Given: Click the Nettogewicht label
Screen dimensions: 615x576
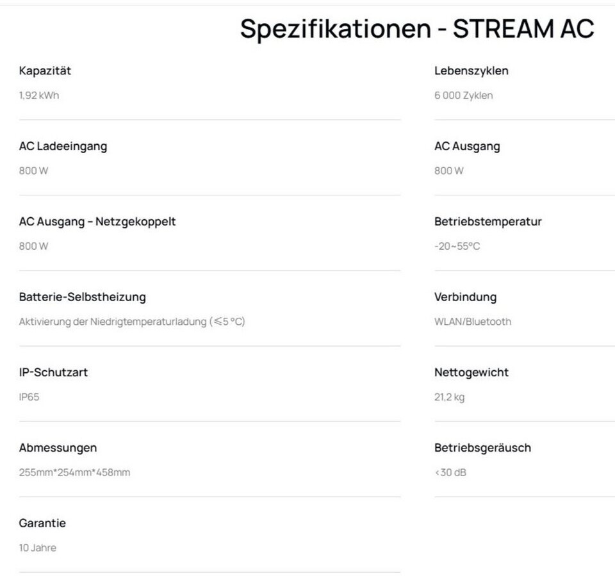Looking at the screenshot, I should [471, 372].
